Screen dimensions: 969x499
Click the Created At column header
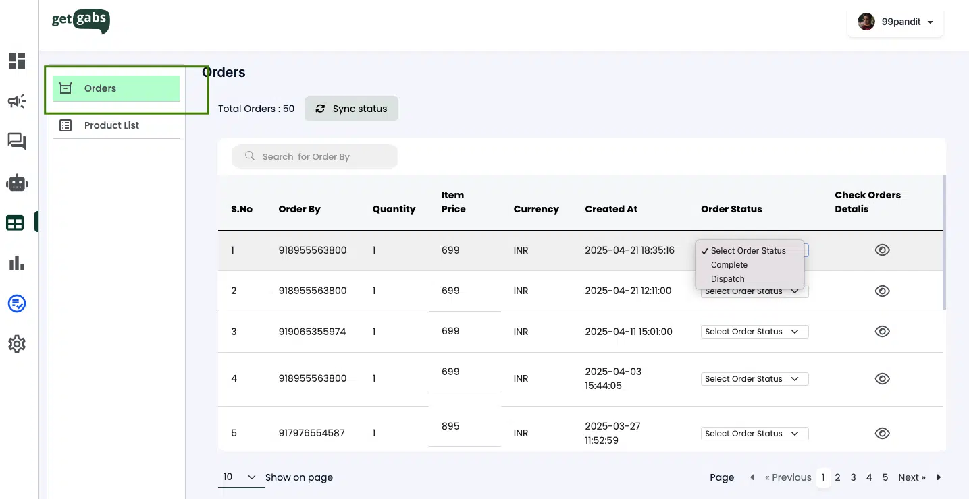point(611,209)
